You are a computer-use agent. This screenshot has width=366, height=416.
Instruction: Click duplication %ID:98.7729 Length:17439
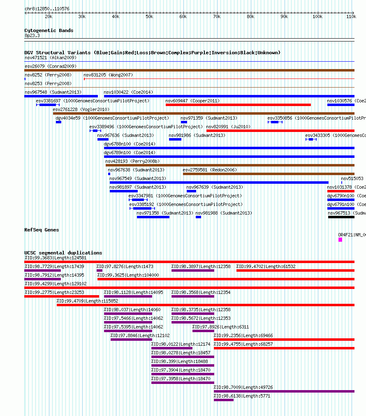54,266
